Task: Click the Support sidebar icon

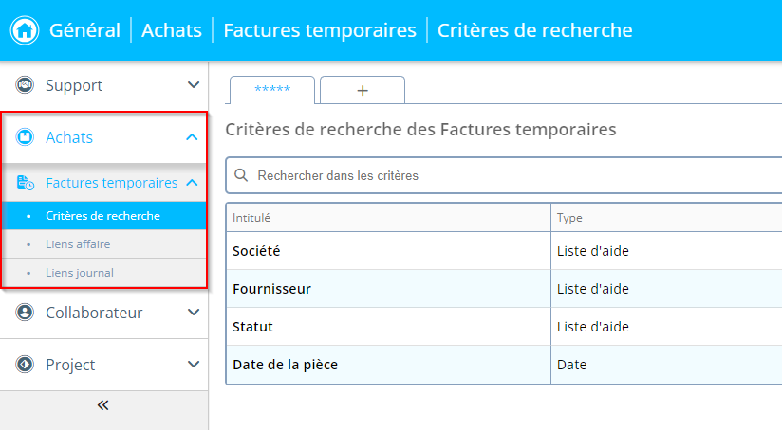Action: click(25, 85)
